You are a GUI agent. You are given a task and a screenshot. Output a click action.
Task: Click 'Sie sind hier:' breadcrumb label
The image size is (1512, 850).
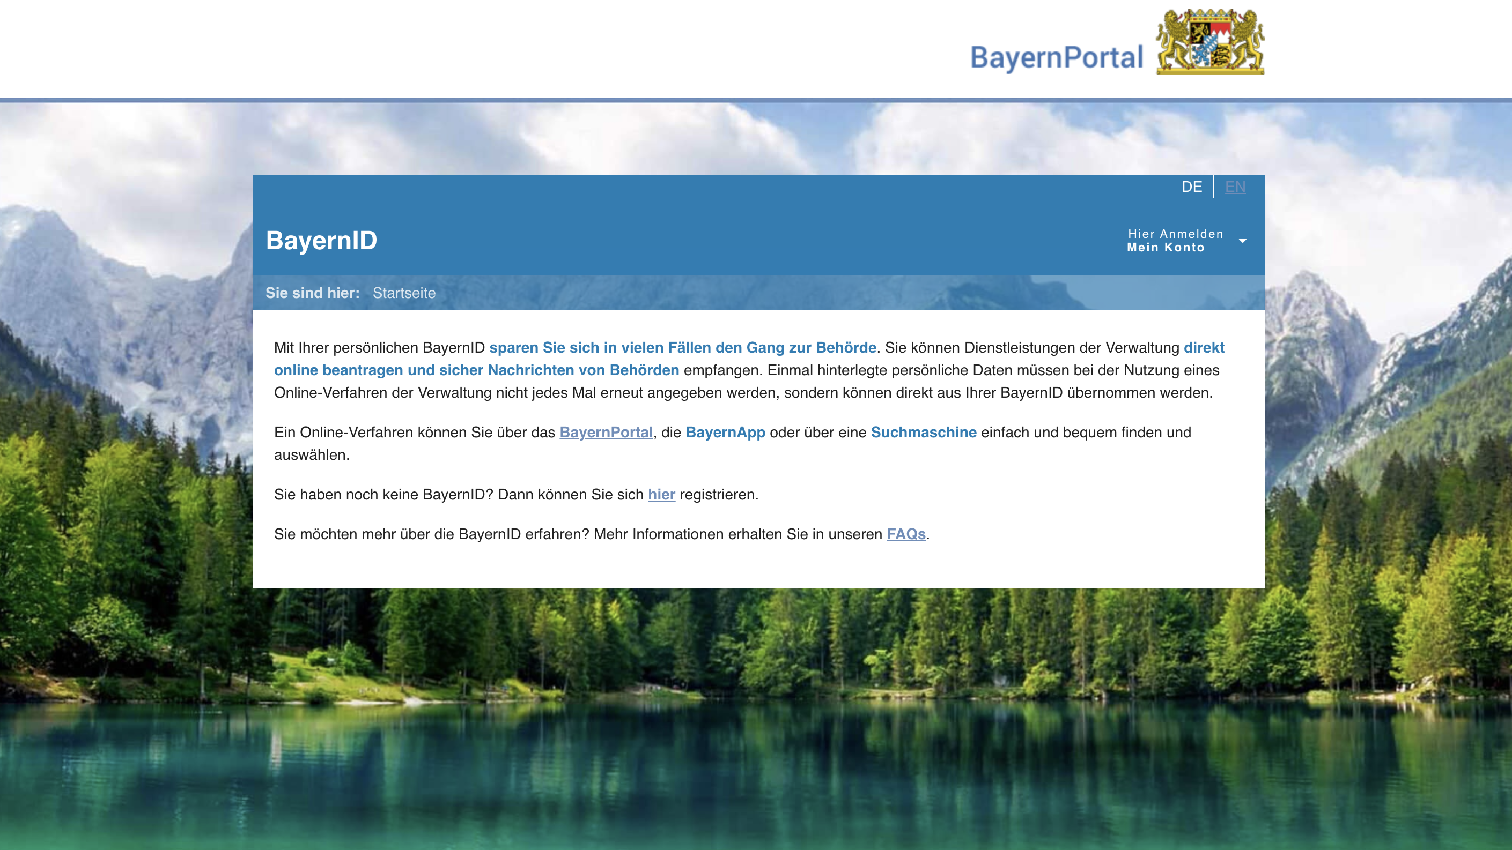[312, 293]
